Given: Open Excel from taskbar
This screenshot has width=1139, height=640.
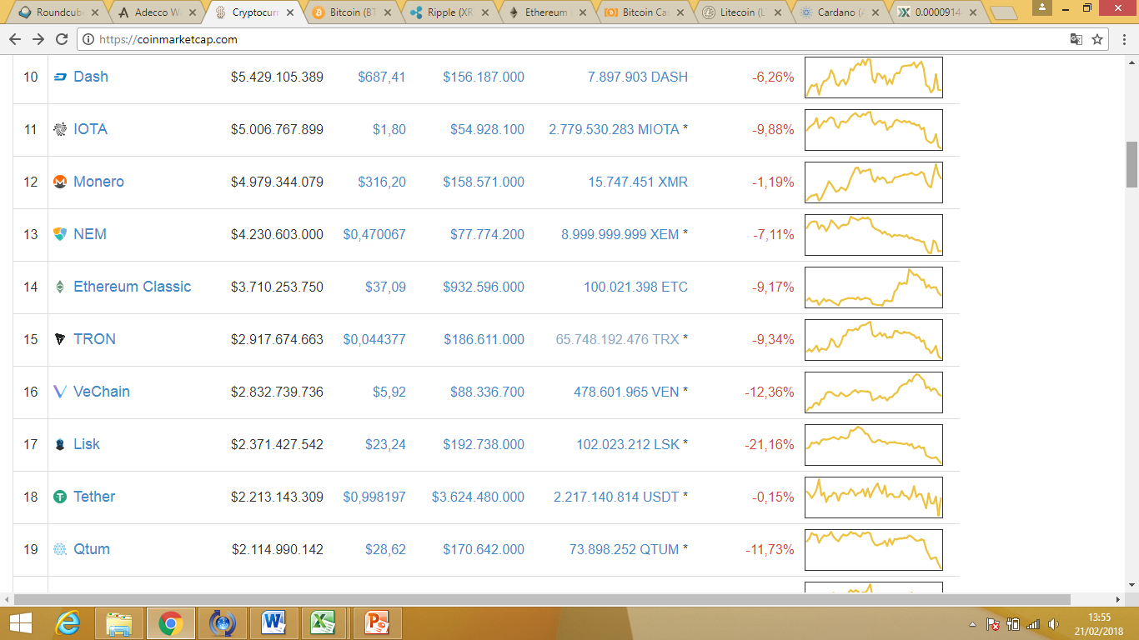Looking at the screenshot, I should click(322, 623).
